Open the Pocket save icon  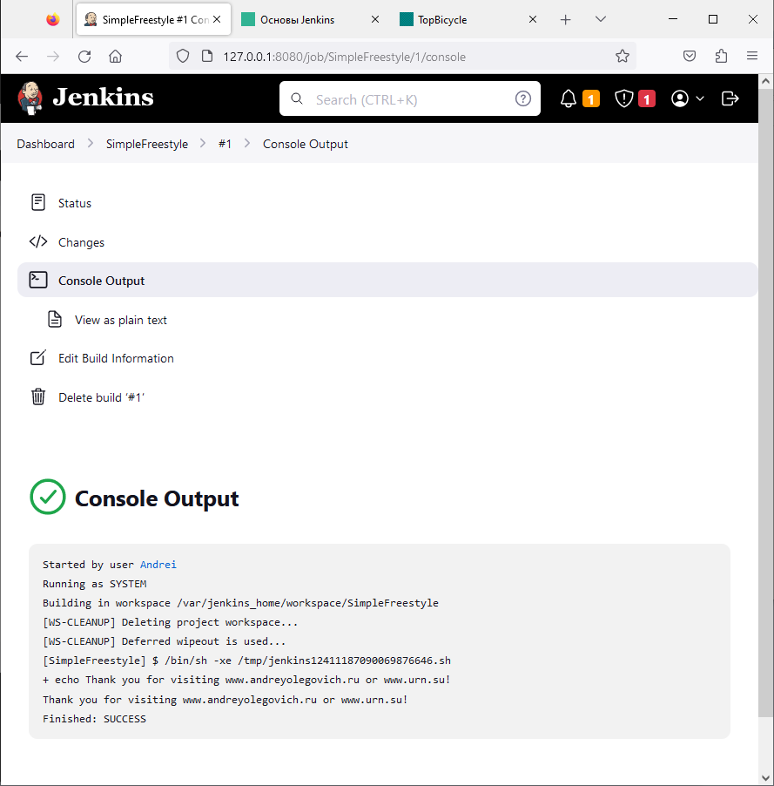[690, 56]
